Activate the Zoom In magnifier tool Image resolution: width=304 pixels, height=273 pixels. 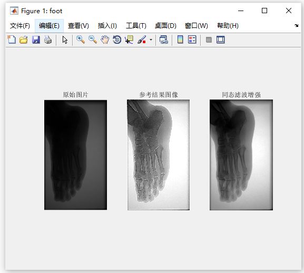[81, 40]
